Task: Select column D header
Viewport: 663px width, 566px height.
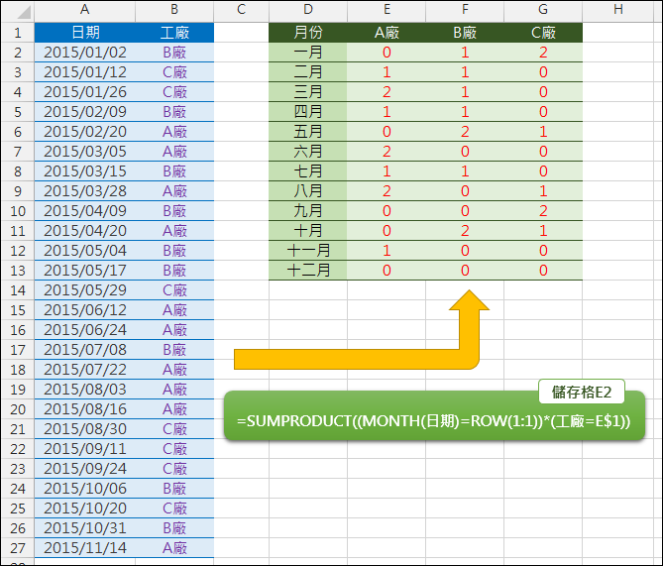Action: pos(308,10)
